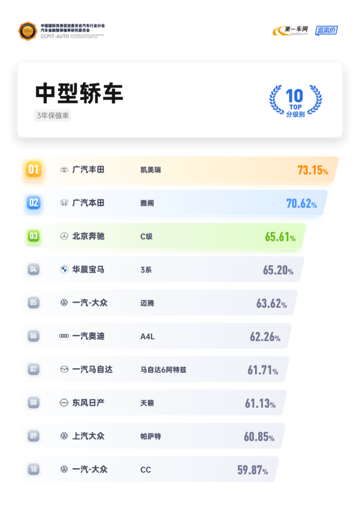Click the Honda logo beside 广汽本田
360x521 pixels.
tap(64, 203)
